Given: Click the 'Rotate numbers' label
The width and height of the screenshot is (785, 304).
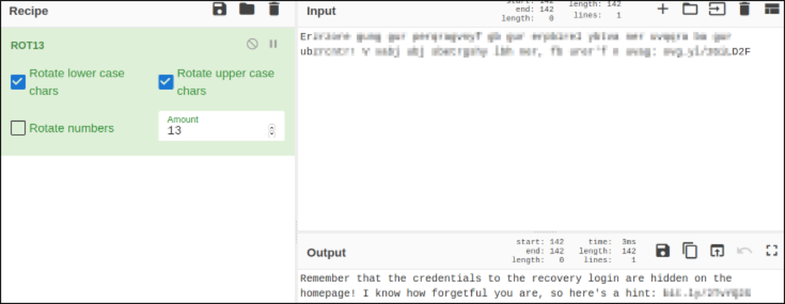Looking at the screenshot, I should click(72, 128).
